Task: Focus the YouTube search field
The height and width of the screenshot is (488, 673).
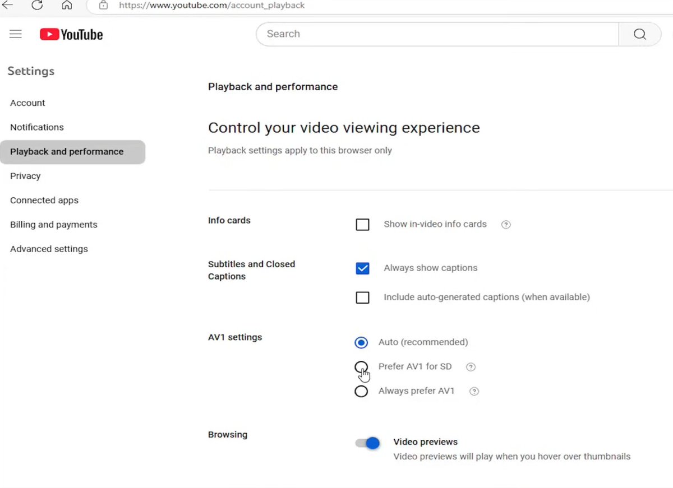Action: pos(437,34)
